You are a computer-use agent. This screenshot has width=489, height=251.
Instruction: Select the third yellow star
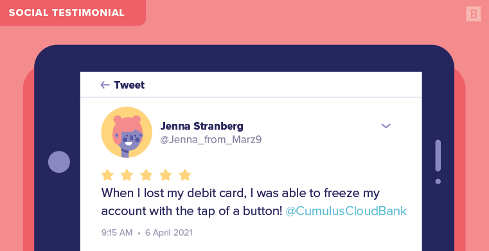point(146,175)
